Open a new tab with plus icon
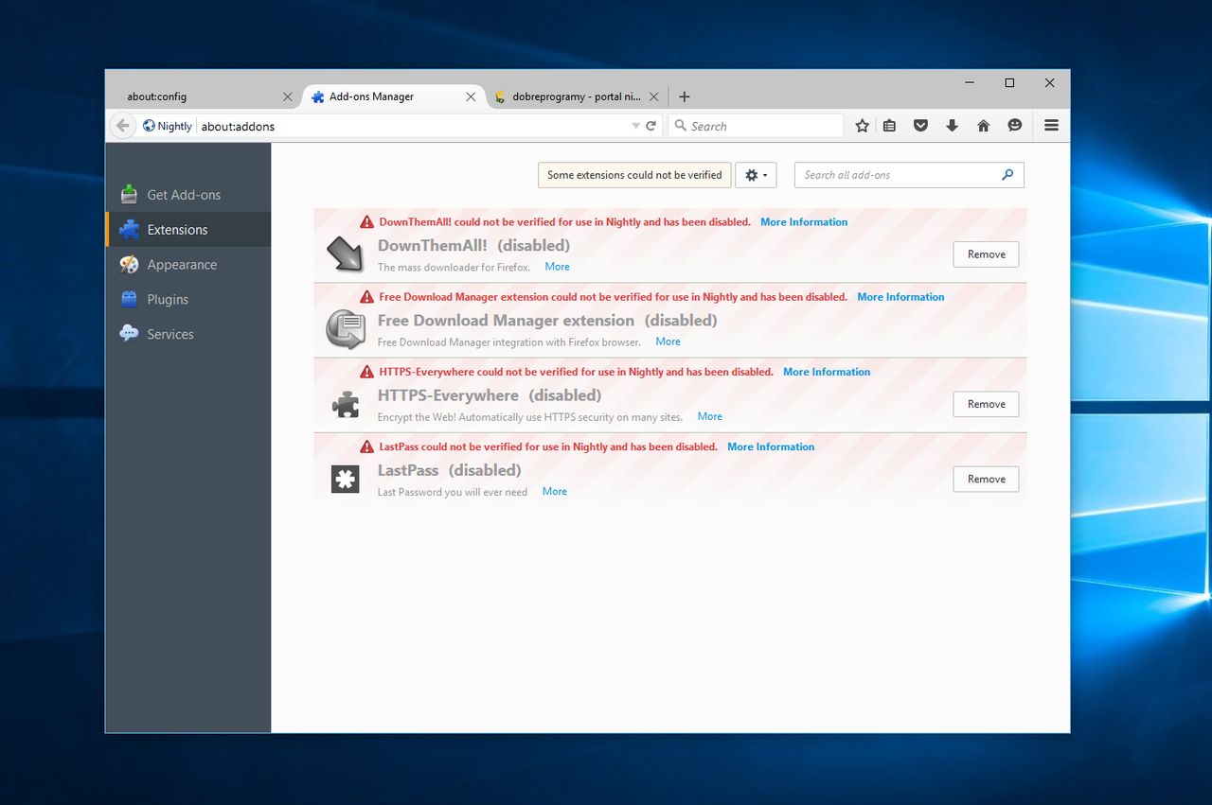1212x805 pixels. (685, 96)
